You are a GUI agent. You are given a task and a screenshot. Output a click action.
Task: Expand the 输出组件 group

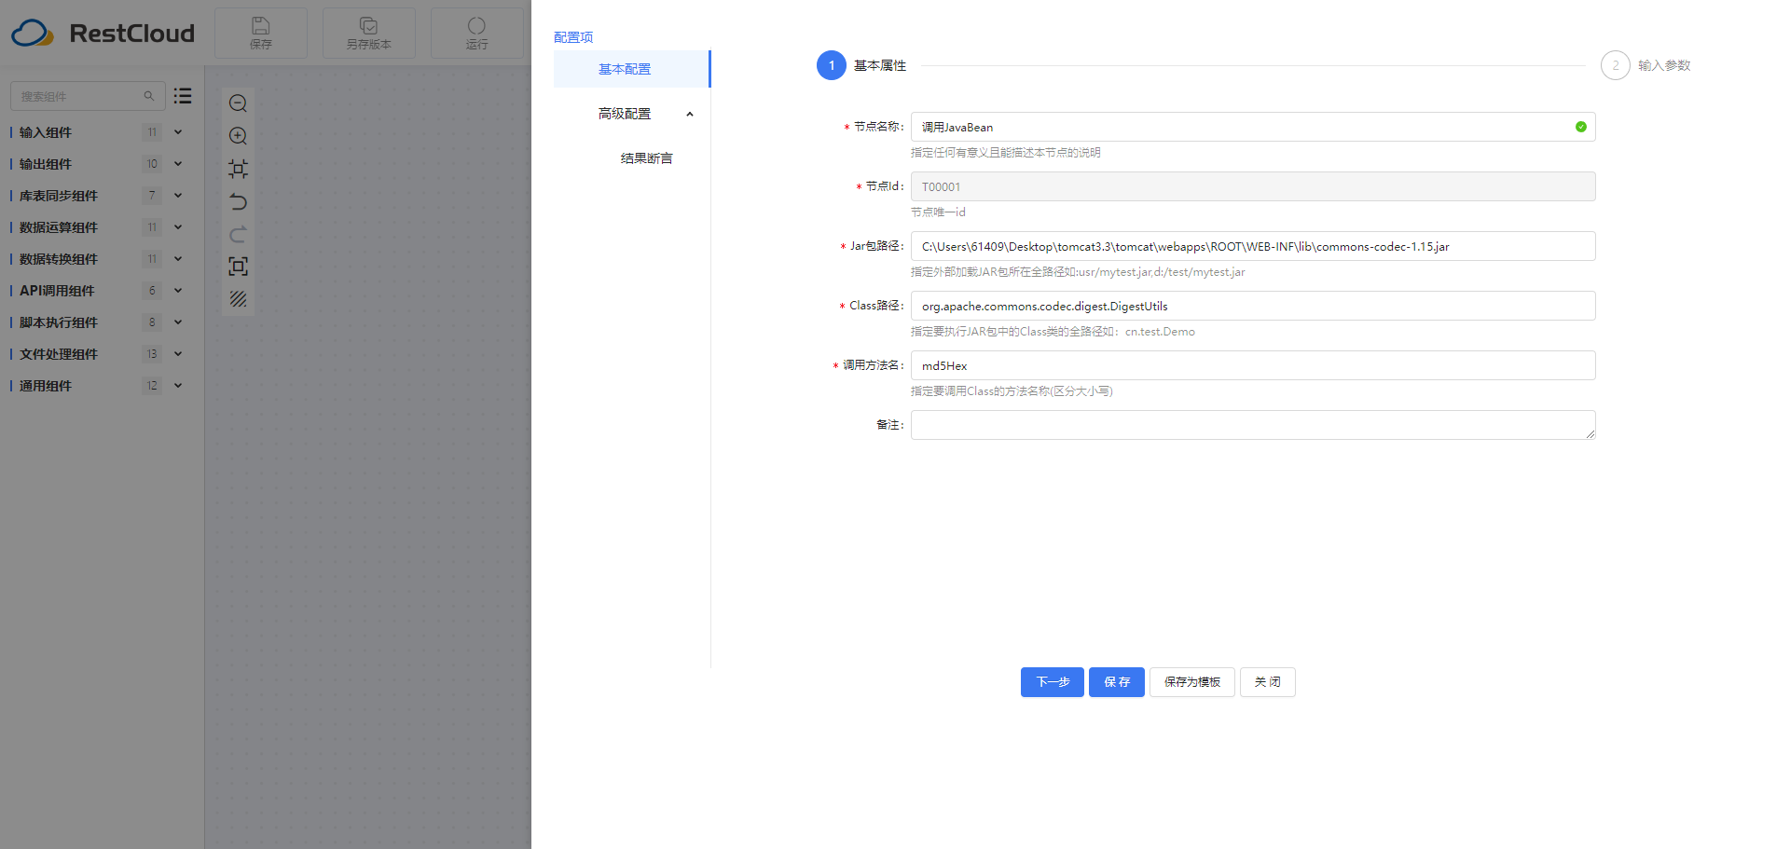178,164
